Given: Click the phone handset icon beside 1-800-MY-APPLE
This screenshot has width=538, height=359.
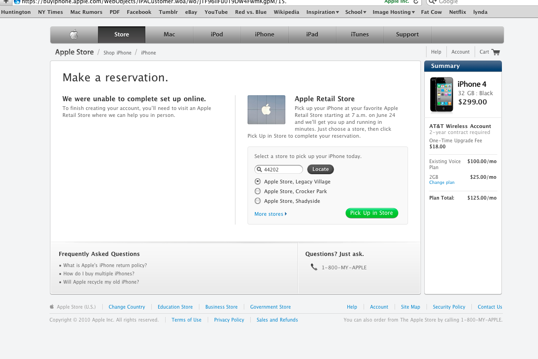Looking at the screenshot, I should [x=314, y=267].
